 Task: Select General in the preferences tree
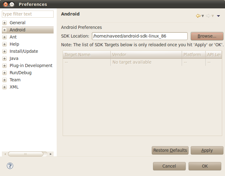(x=17, y=23)
